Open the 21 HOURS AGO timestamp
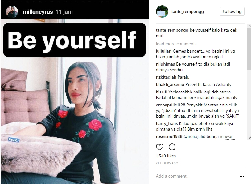 (167, 163)
